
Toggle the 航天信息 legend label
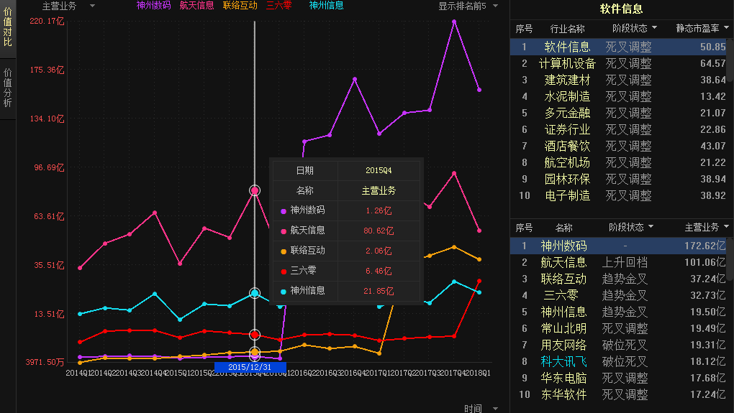coord(196,6)
